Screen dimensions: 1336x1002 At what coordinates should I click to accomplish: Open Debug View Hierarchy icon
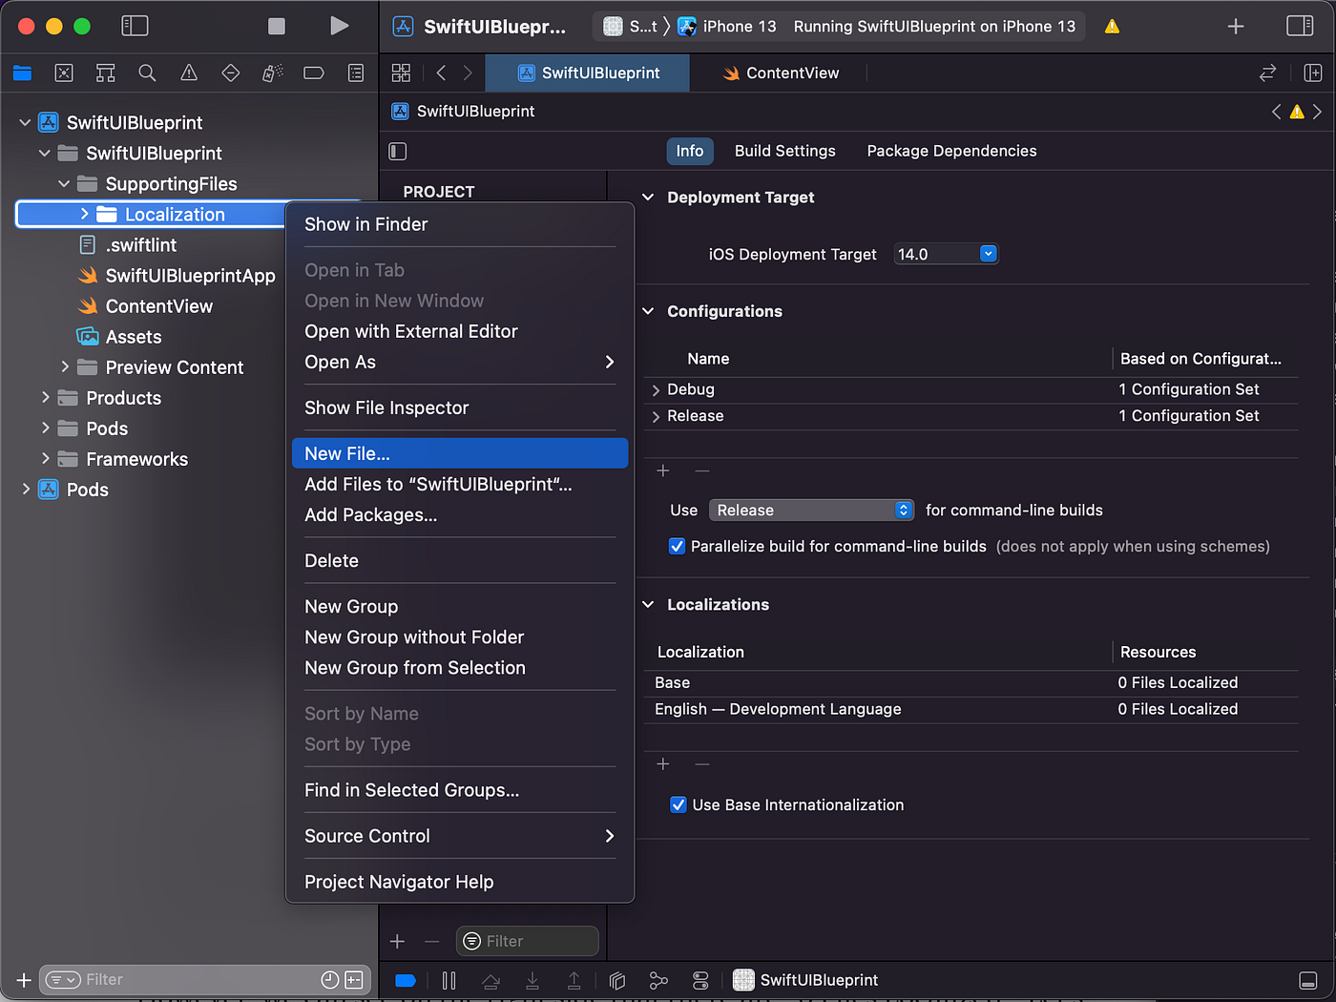pos(616,980)
